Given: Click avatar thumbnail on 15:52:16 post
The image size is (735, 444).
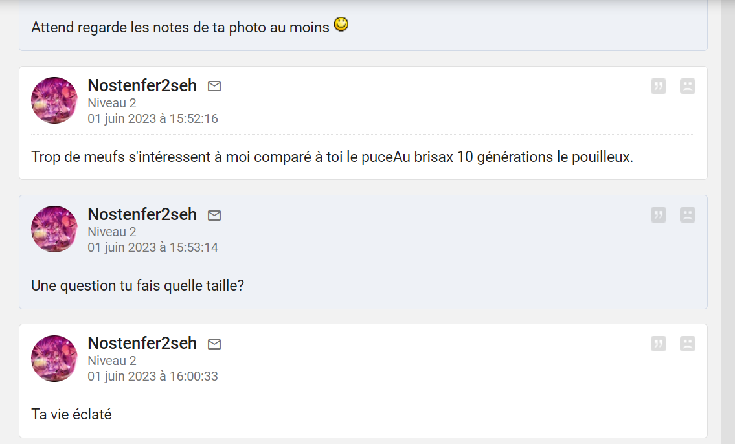Looking at the screenshot, I should (54, 100).
